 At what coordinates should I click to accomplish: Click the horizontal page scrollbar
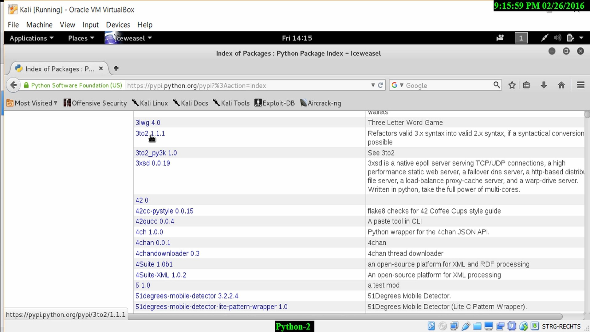click(345, 317)
